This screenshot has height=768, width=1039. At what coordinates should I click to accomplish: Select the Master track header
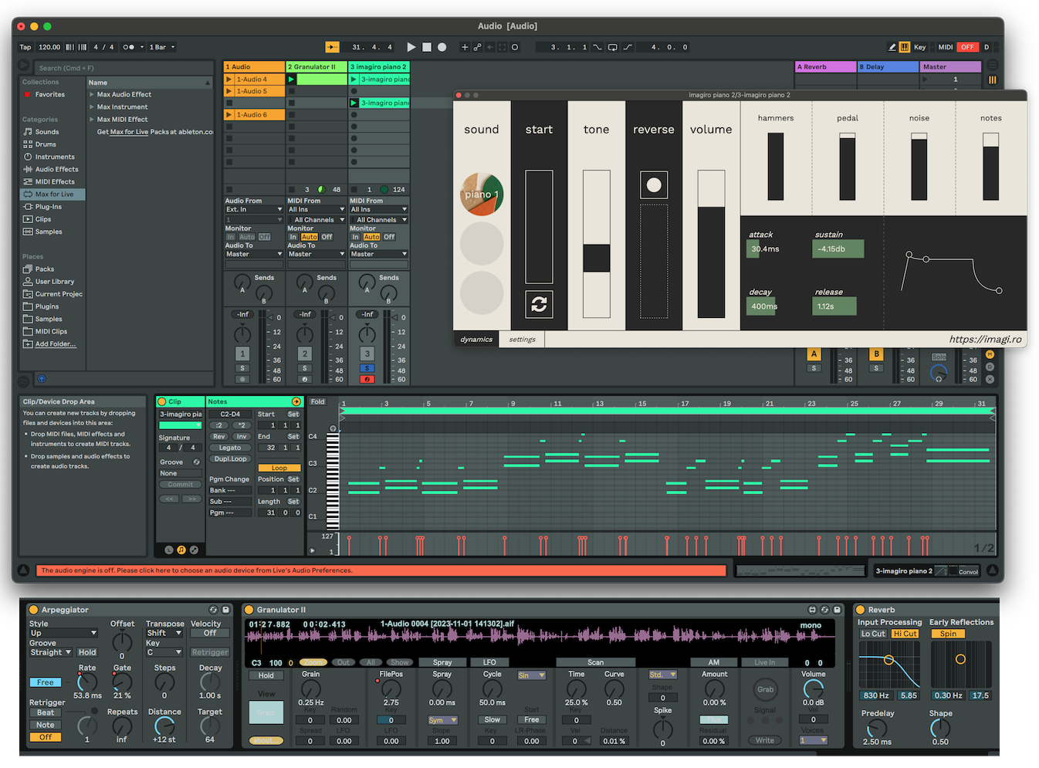pos(951,67)
